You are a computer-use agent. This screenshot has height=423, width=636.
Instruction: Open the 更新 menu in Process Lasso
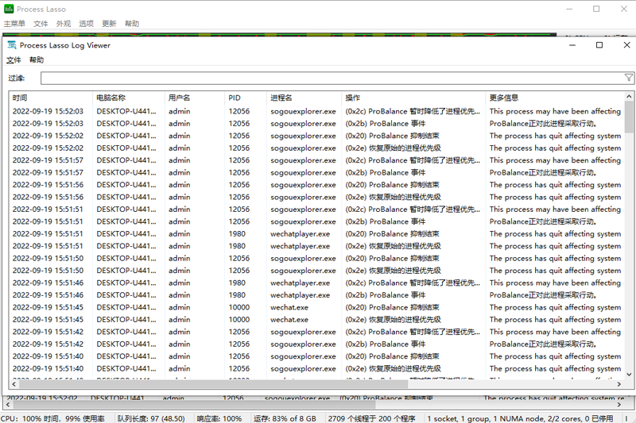pyautogui.click(x=109, y=24)
